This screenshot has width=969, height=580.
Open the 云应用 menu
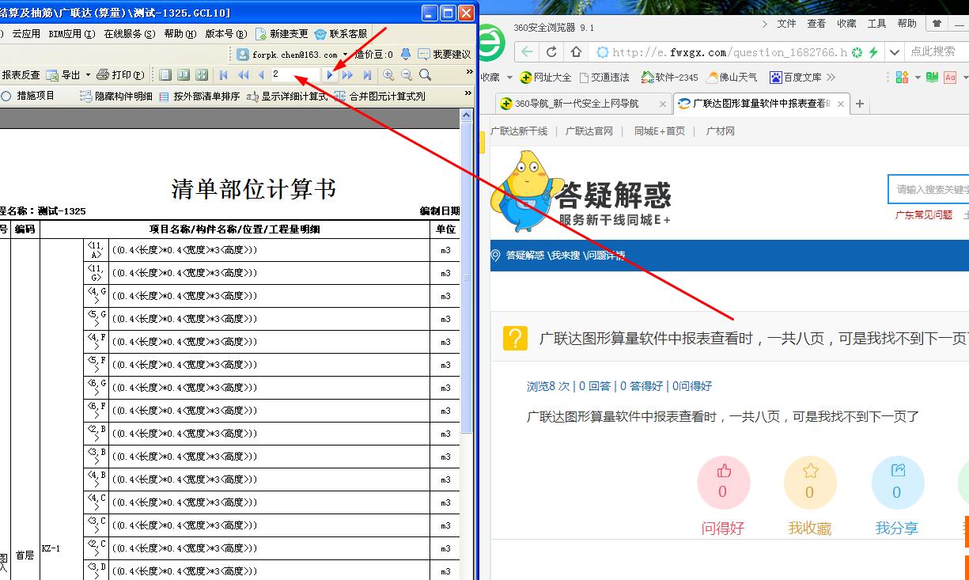click(26, 34)
